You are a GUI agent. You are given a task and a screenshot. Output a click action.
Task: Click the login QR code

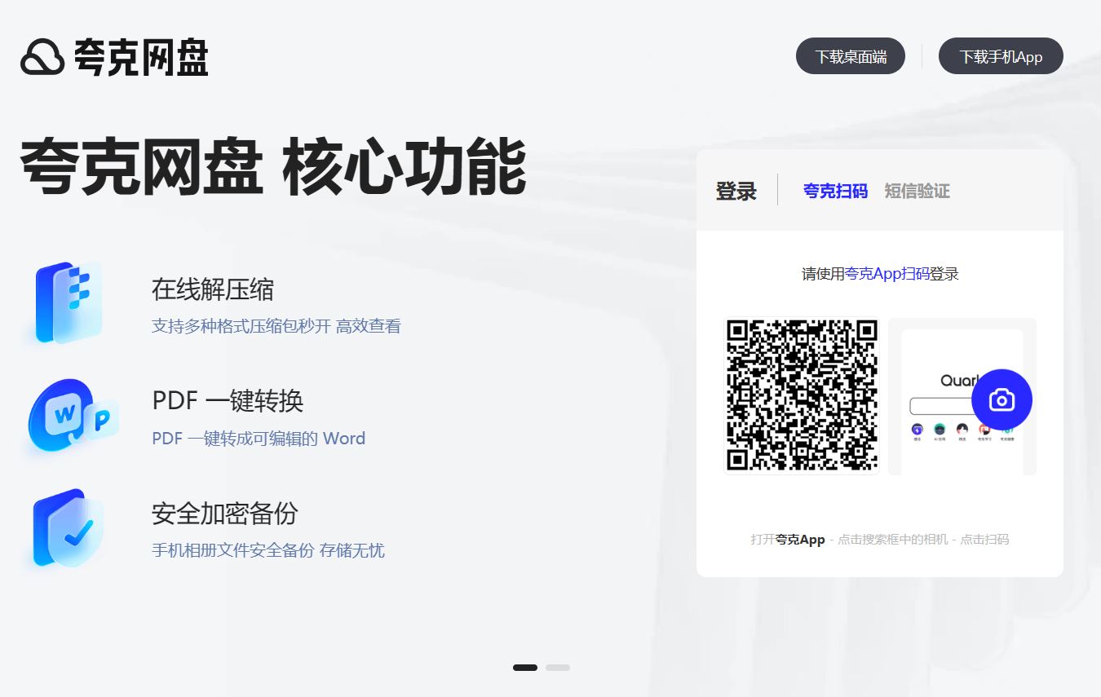coord(800,395)
